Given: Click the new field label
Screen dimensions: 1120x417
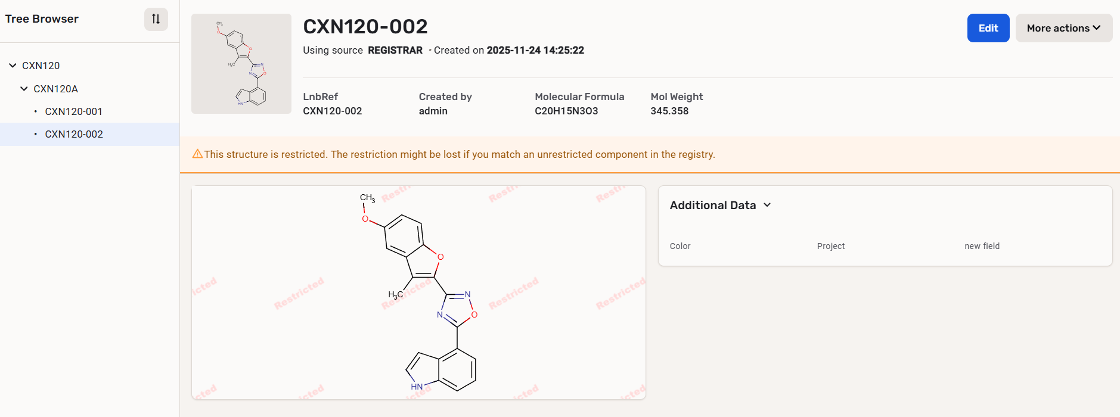Looking at the screenshot, I should point(982,246).
